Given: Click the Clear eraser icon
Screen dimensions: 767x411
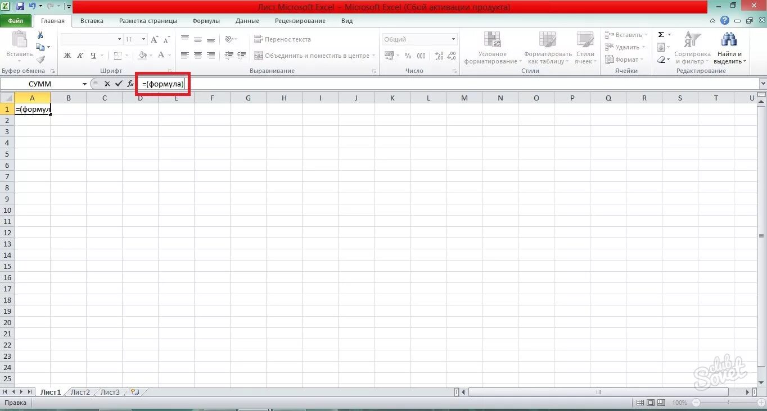Looking at the screenshot, I should click(x=662, y=60).
